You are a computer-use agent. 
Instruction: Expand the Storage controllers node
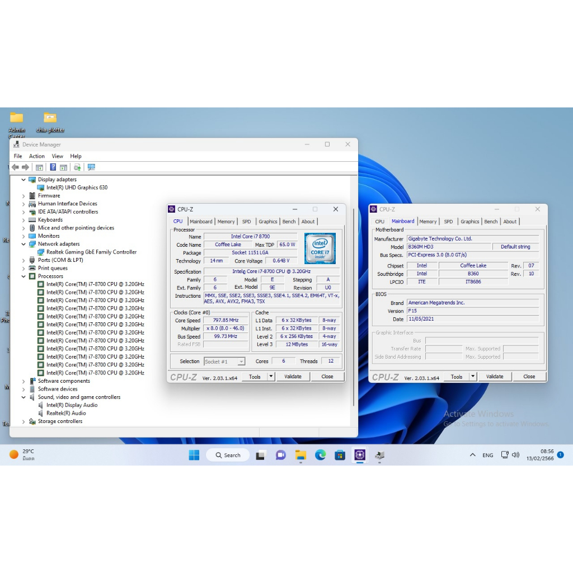click(24, 421)
